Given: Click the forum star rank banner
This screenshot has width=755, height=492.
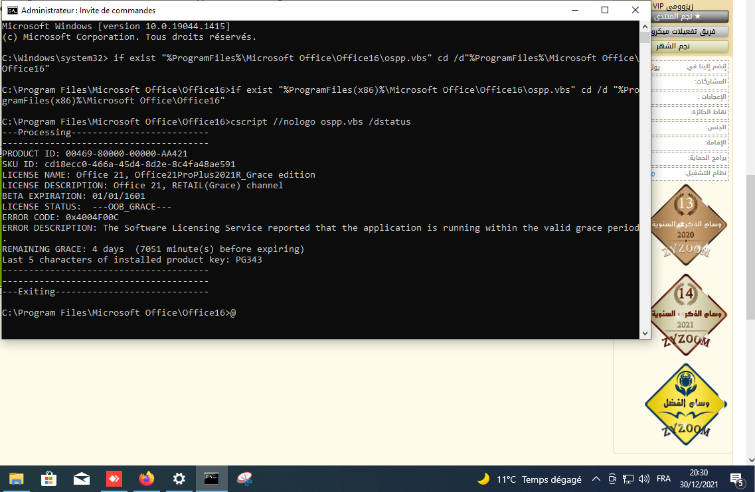Looking at the screenshot, I should 690,17.
